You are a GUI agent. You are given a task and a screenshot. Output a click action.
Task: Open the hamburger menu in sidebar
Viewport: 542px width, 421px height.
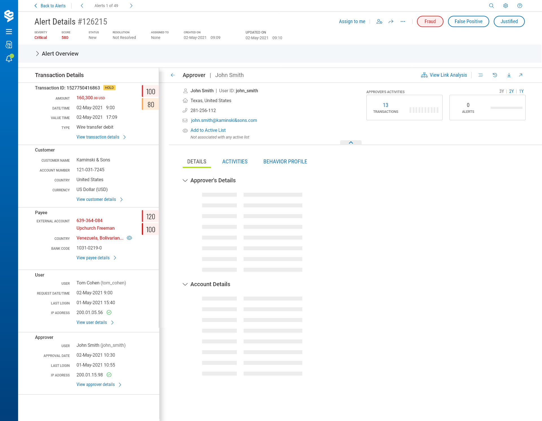coord(9,32)
